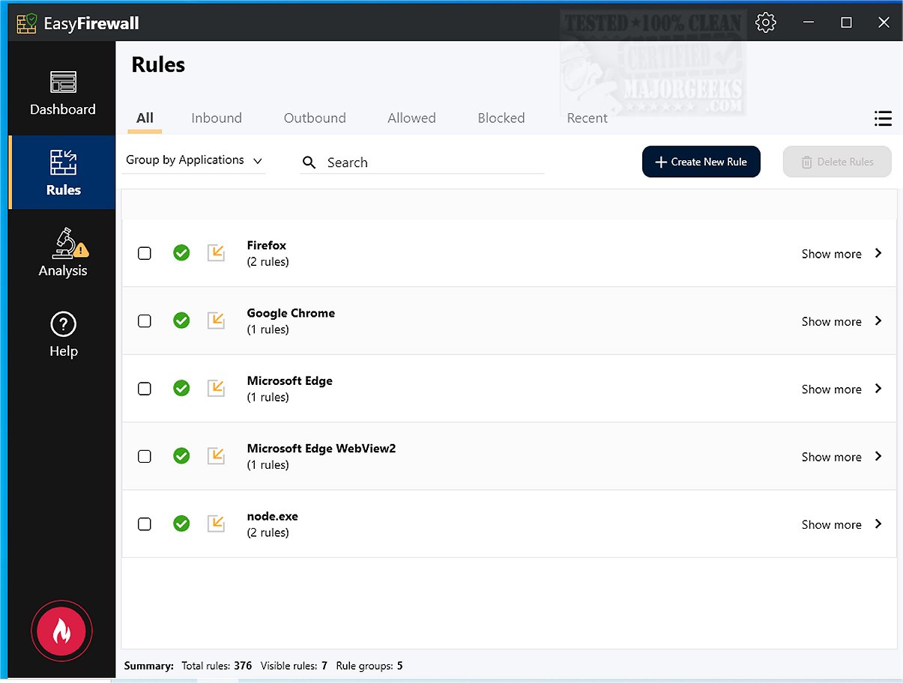Viewport: 903px width, 683px height.
Task: Click the Search rules input field
Action: click(431, 163)
